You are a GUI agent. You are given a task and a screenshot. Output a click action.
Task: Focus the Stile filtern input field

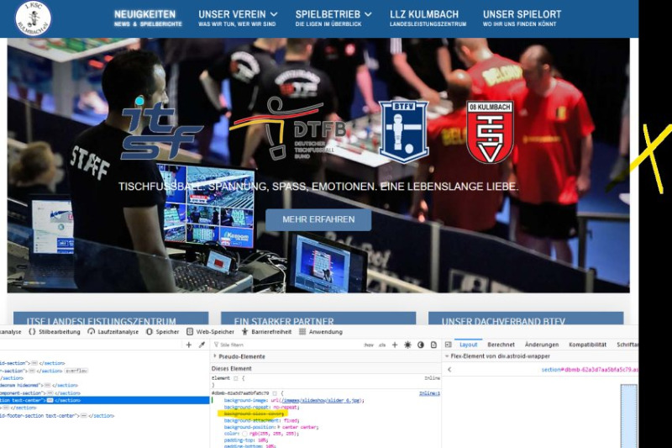(287, 345)
